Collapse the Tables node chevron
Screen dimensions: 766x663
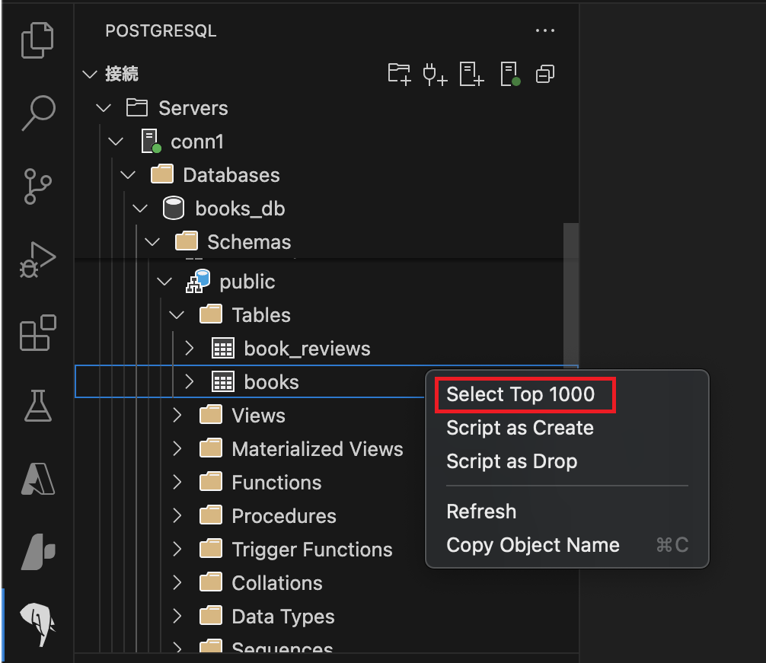click(x=177, y=315)
